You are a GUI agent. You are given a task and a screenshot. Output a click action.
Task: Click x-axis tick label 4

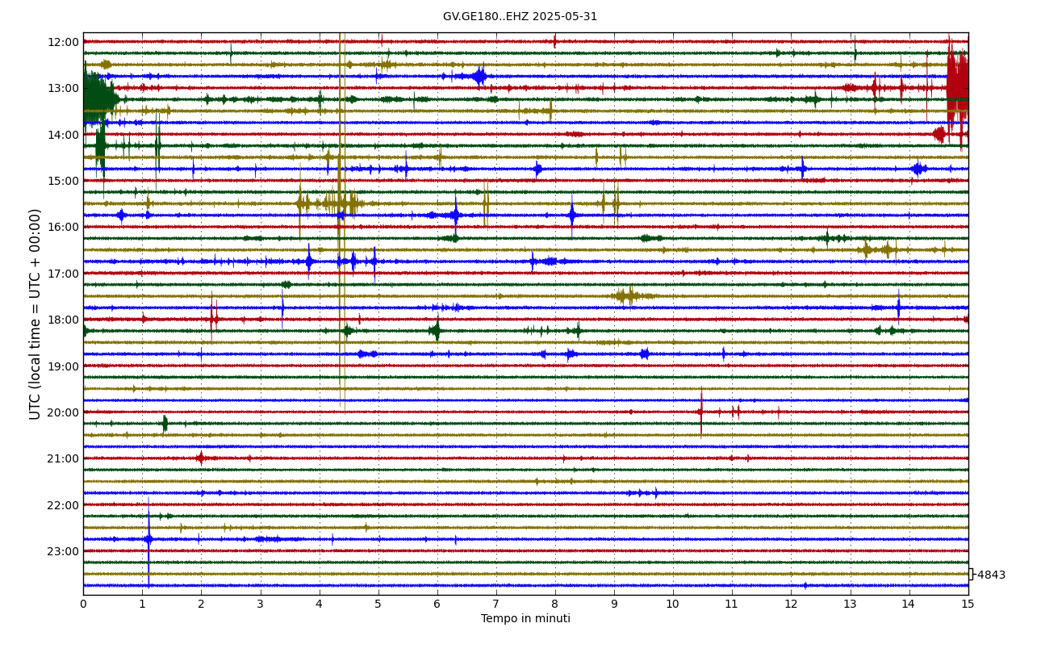(319, 604)
